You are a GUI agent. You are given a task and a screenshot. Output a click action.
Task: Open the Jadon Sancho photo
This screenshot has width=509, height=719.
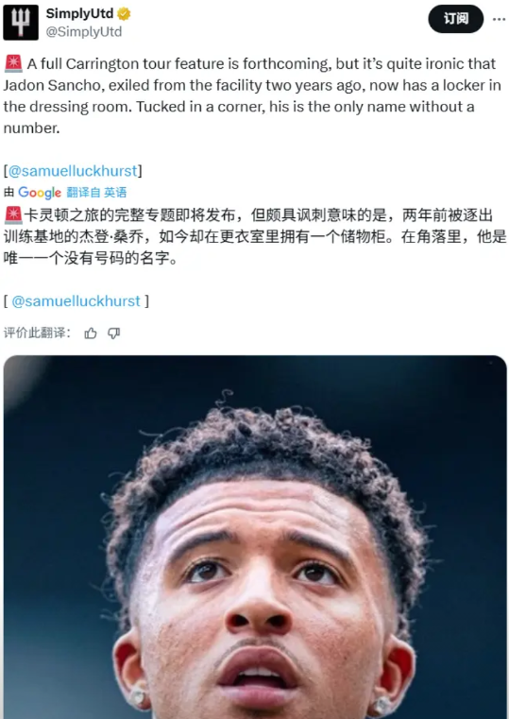click(255, 537)
